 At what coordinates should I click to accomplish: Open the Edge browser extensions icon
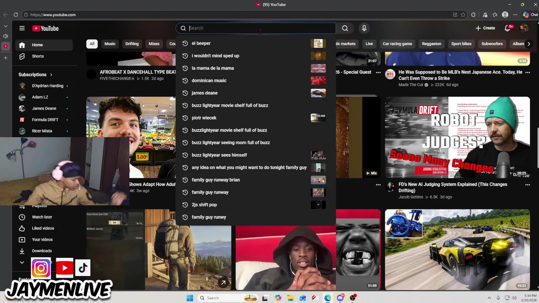pyautogui.click(x=473, y=15)
